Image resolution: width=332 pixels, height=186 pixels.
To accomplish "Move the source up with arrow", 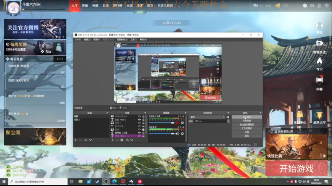I will tap(127, 140).
